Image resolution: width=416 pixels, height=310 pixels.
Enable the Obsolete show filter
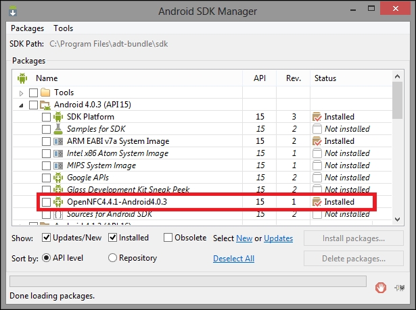tap(168, 238)
